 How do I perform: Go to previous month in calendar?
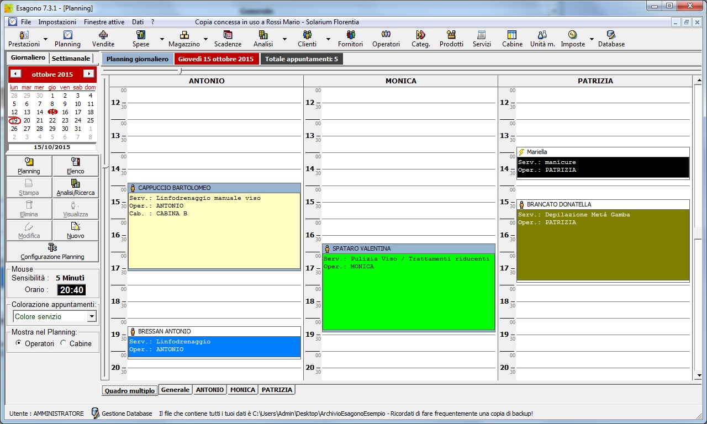pos(16,74)
